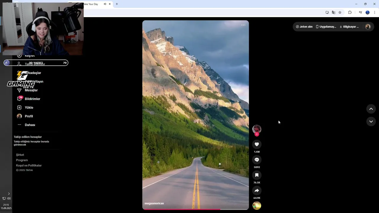Follow creator via red plus badge
The width and height of the screenshot is (379, 213).
click(x=257, y=134)
